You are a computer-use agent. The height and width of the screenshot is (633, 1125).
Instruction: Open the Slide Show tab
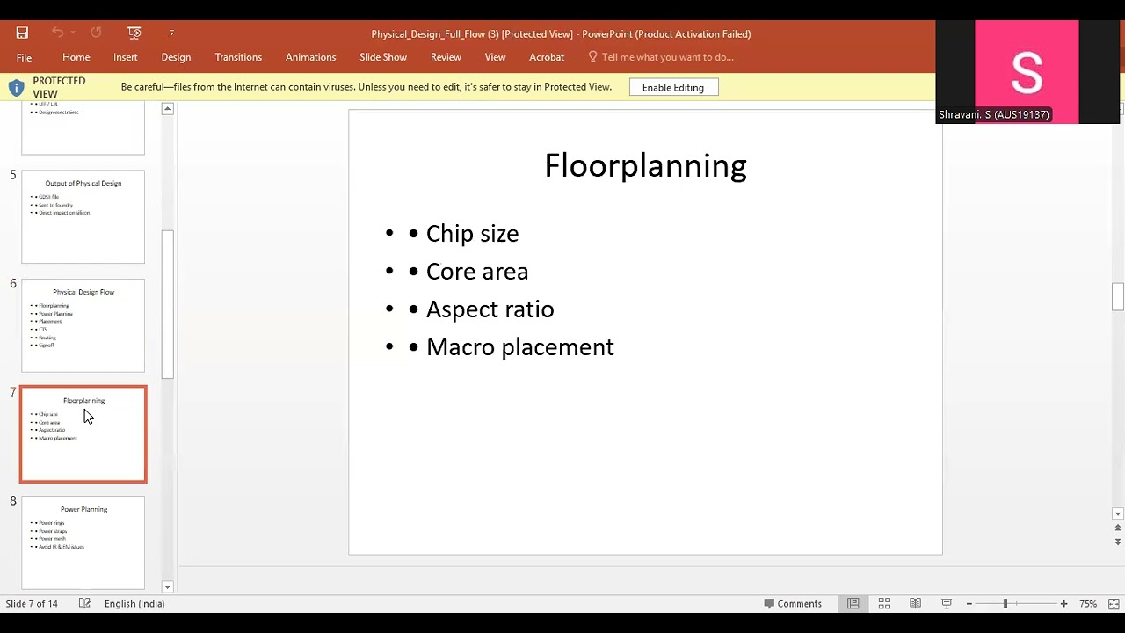(x=383, y=57)
